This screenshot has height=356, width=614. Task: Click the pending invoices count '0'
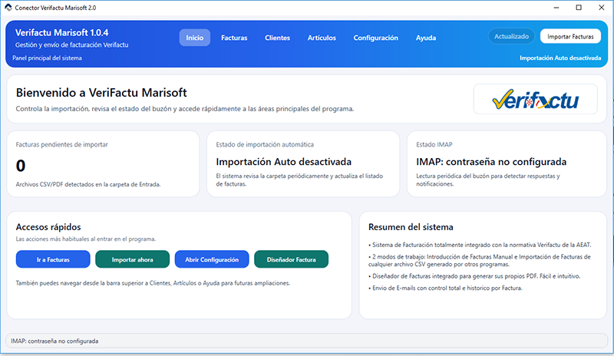tap(21, 166)
